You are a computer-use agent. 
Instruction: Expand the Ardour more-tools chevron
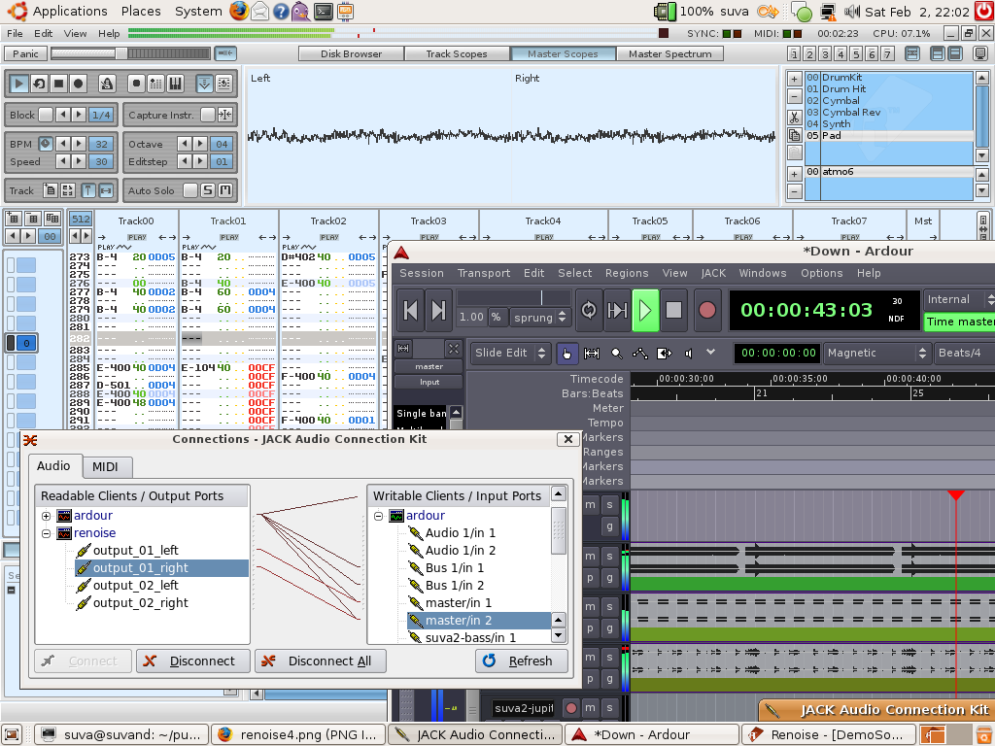[710, 352]
